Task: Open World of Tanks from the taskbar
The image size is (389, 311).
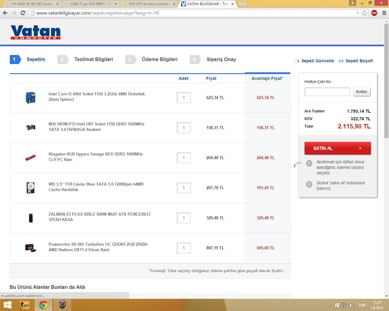Action: [x=62, y=305]
